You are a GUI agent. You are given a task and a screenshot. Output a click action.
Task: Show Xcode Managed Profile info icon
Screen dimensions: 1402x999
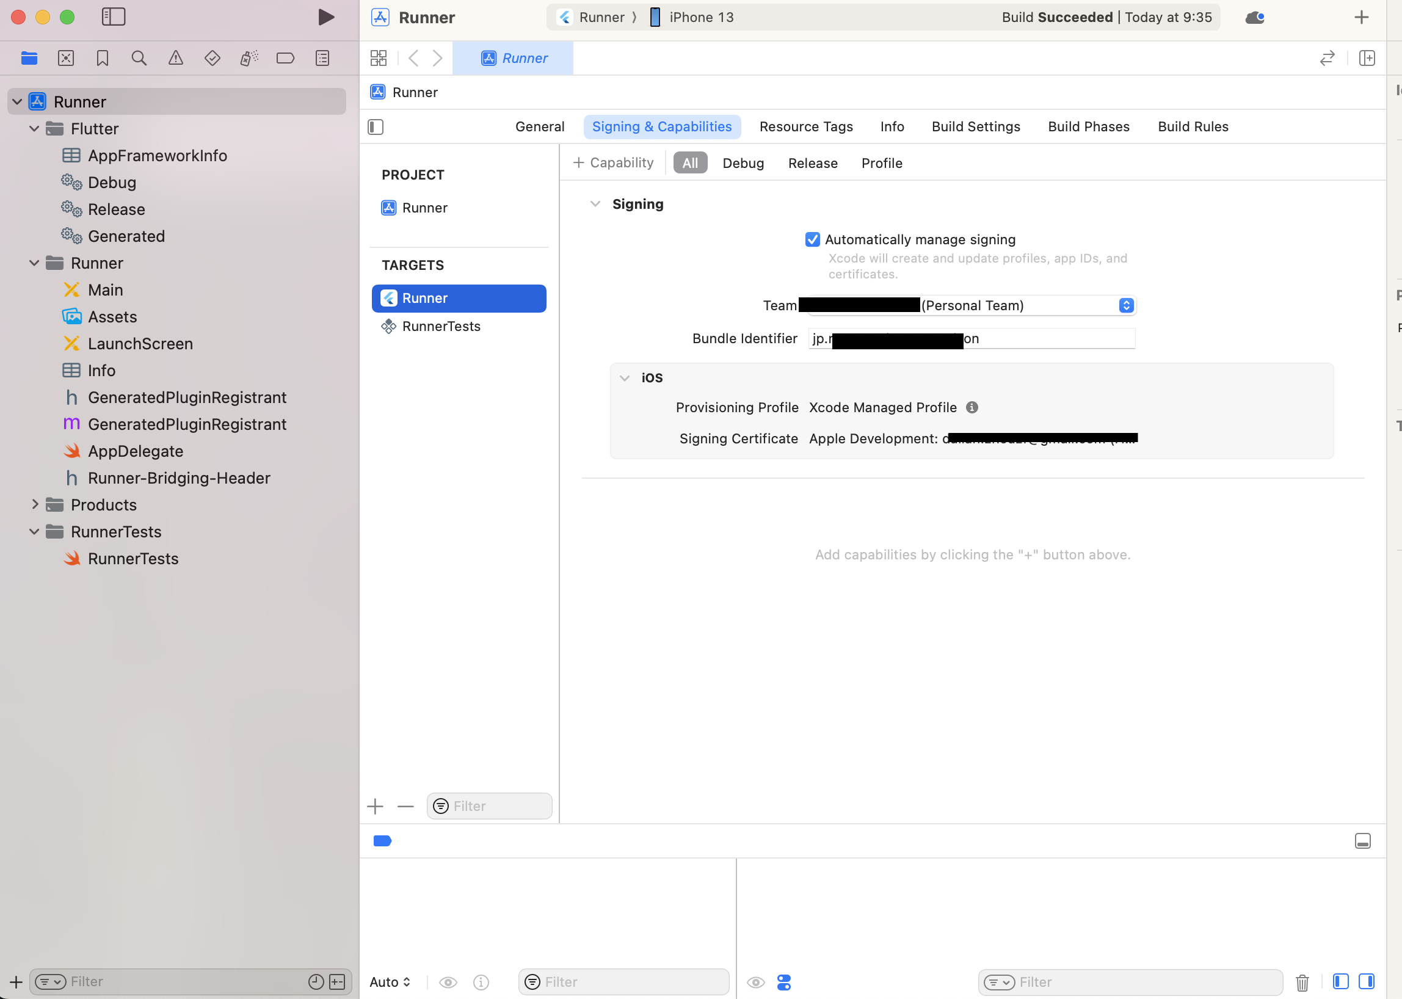click(972, 407)
